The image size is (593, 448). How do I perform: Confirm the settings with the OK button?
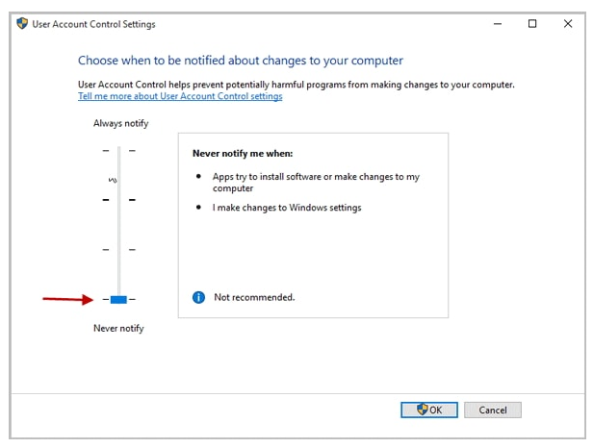[x=429, y=410]
